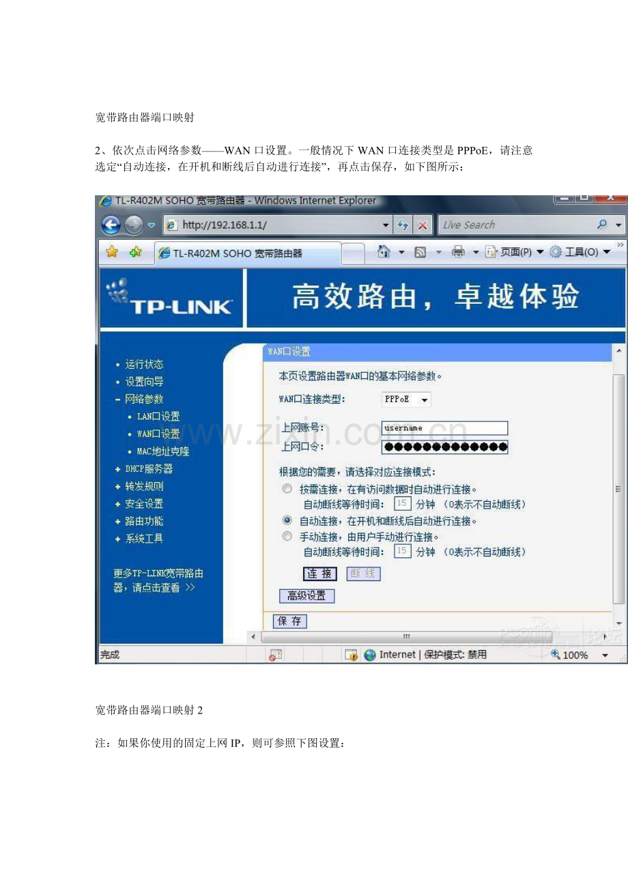
Task: Click the 更多TP-LINK宽带路由器 link
Action: (x=158, y=580)
